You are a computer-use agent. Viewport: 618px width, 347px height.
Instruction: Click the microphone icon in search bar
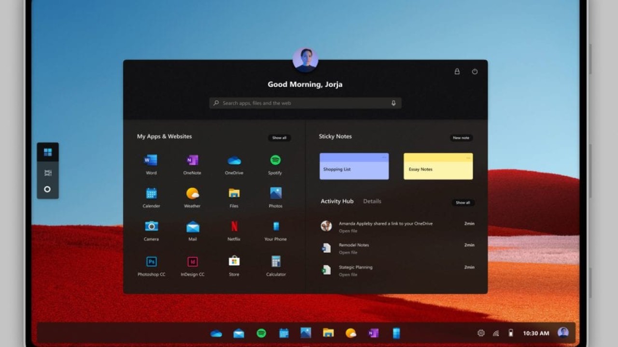[x=393, y=103]
